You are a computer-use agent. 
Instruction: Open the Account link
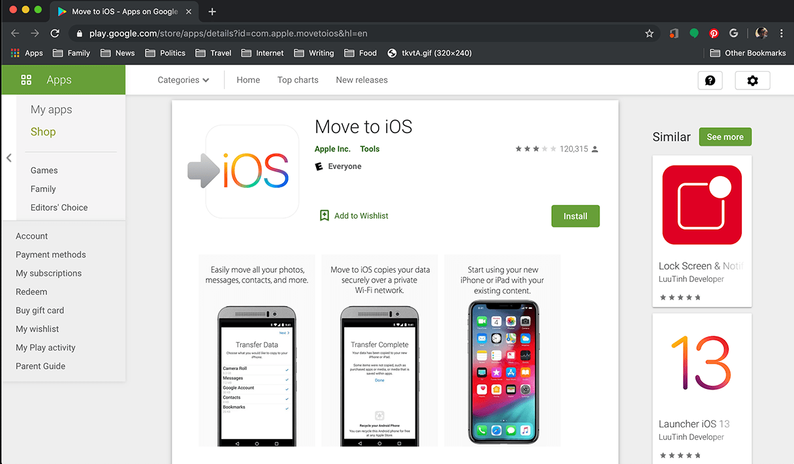click(x=32, y=236)
